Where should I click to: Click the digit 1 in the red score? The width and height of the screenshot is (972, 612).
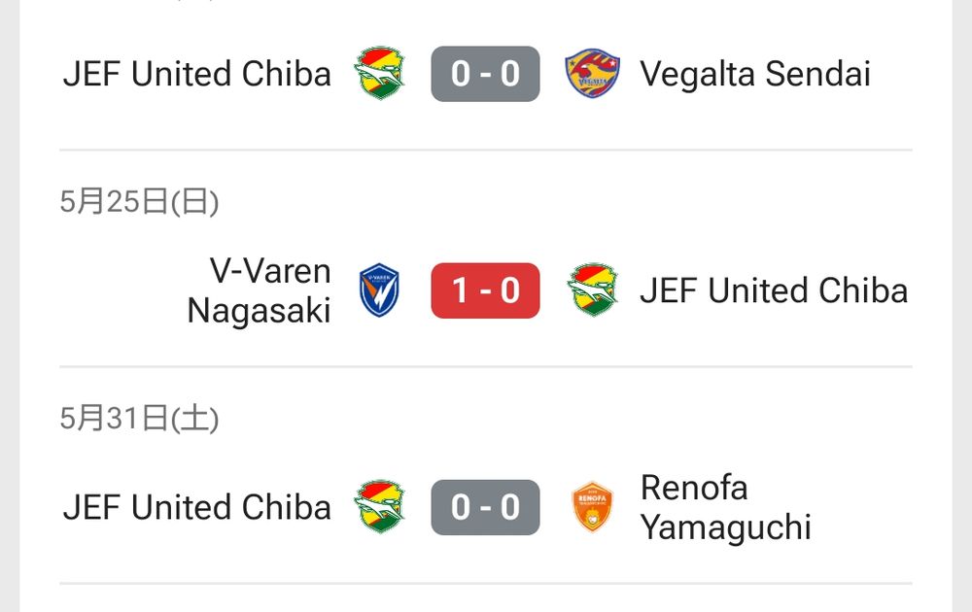pyautogui.click(x=460, y=290)
